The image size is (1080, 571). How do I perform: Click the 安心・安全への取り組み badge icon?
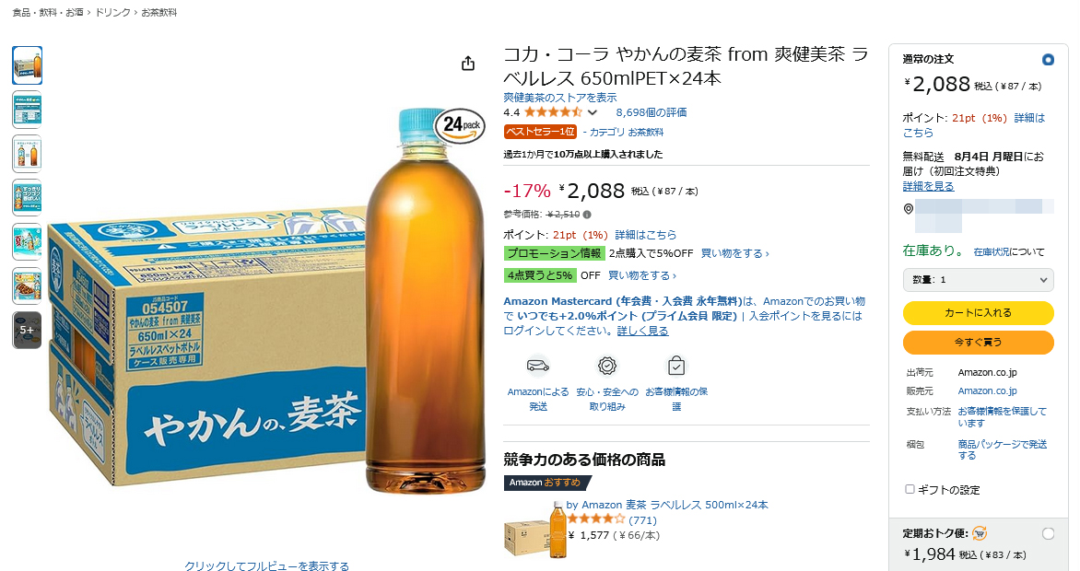607,366
